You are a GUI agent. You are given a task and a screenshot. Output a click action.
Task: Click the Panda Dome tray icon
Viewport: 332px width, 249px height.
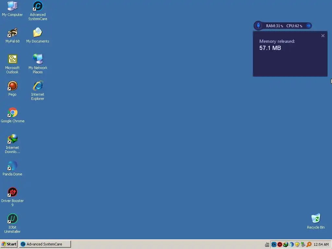click(291, 244)
